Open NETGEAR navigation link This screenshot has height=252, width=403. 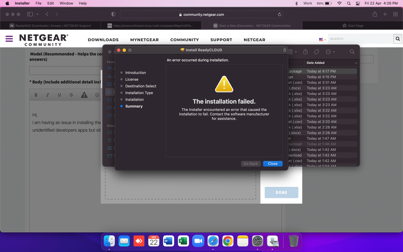point(254,40)
